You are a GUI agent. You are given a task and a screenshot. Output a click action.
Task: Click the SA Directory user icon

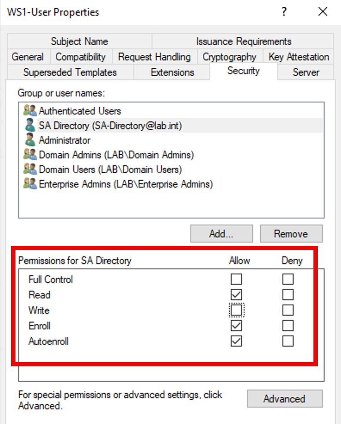30,126
